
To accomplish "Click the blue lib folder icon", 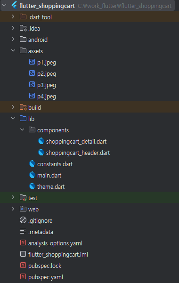I will click(23, 119).
